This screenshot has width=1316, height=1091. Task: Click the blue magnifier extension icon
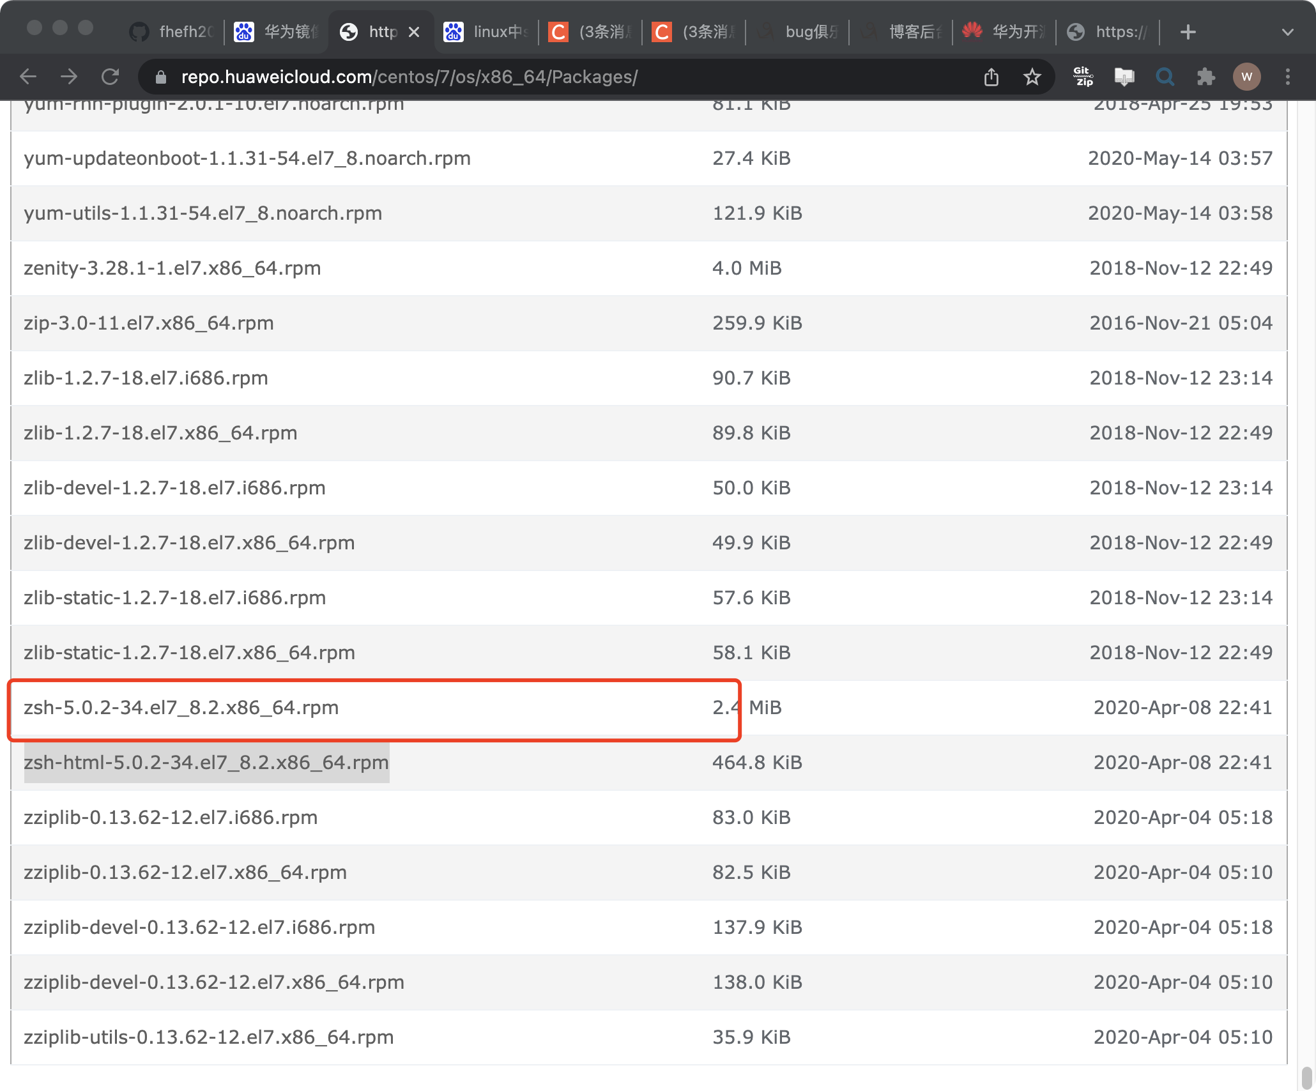1165,77
